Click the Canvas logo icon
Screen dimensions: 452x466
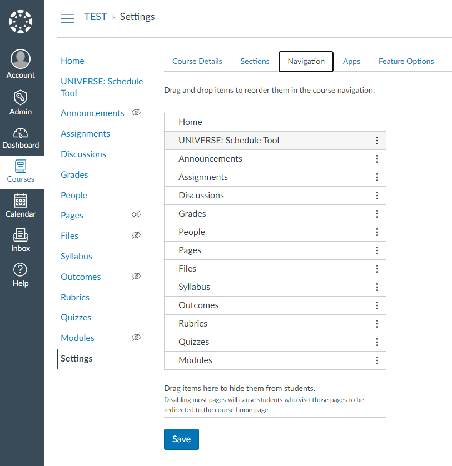coord(21,22)
